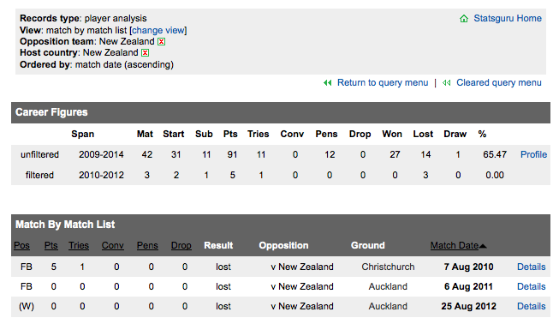Click the unfiltered Start value 31
The width and height of the screenshot is (559, 330).
tap(175, 154)
